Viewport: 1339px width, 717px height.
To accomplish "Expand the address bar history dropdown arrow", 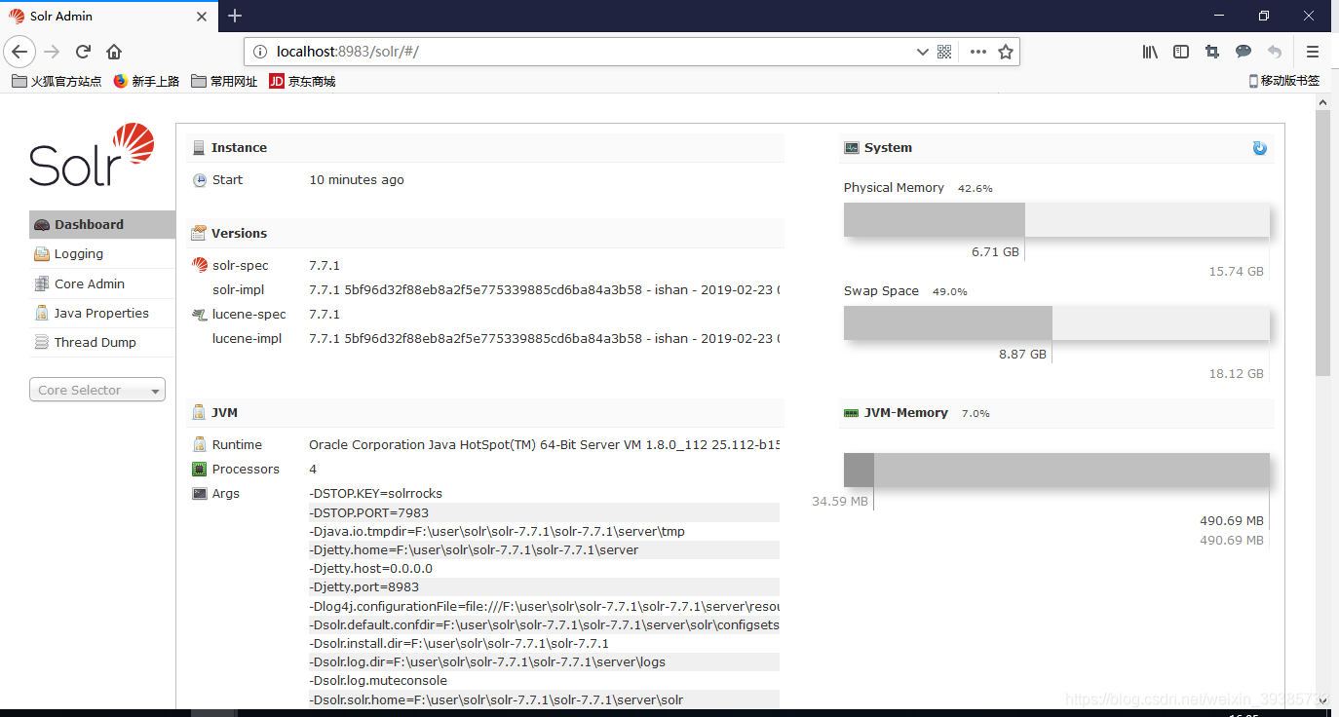I will pyautogui.click(x=922, y=52).
